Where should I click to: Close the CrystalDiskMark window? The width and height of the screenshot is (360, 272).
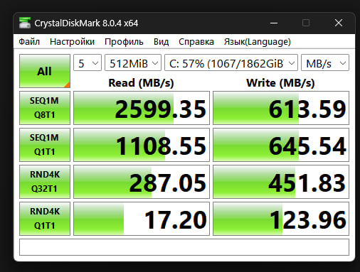[339, 23]
